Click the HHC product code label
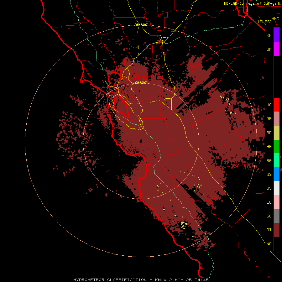The width and height of the screenshot is (282, 282). [275, 19]
